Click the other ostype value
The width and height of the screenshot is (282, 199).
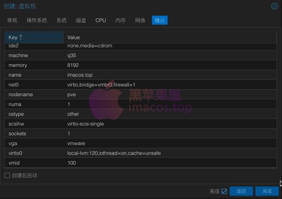click(x=73, y=114)
